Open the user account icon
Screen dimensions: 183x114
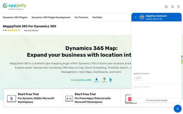(178, 7)
